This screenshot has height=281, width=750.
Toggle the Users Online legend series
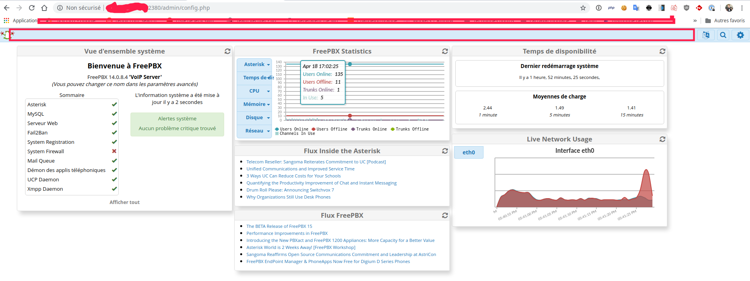click(x=292, y=129)
